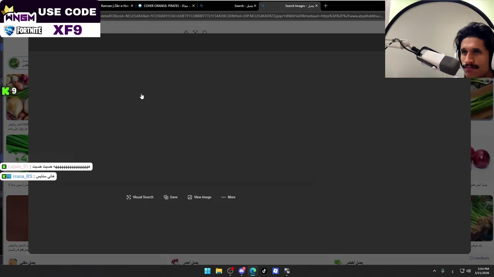Click the microphone icon in search bar

pyautogui.click(x=186, y=32)
